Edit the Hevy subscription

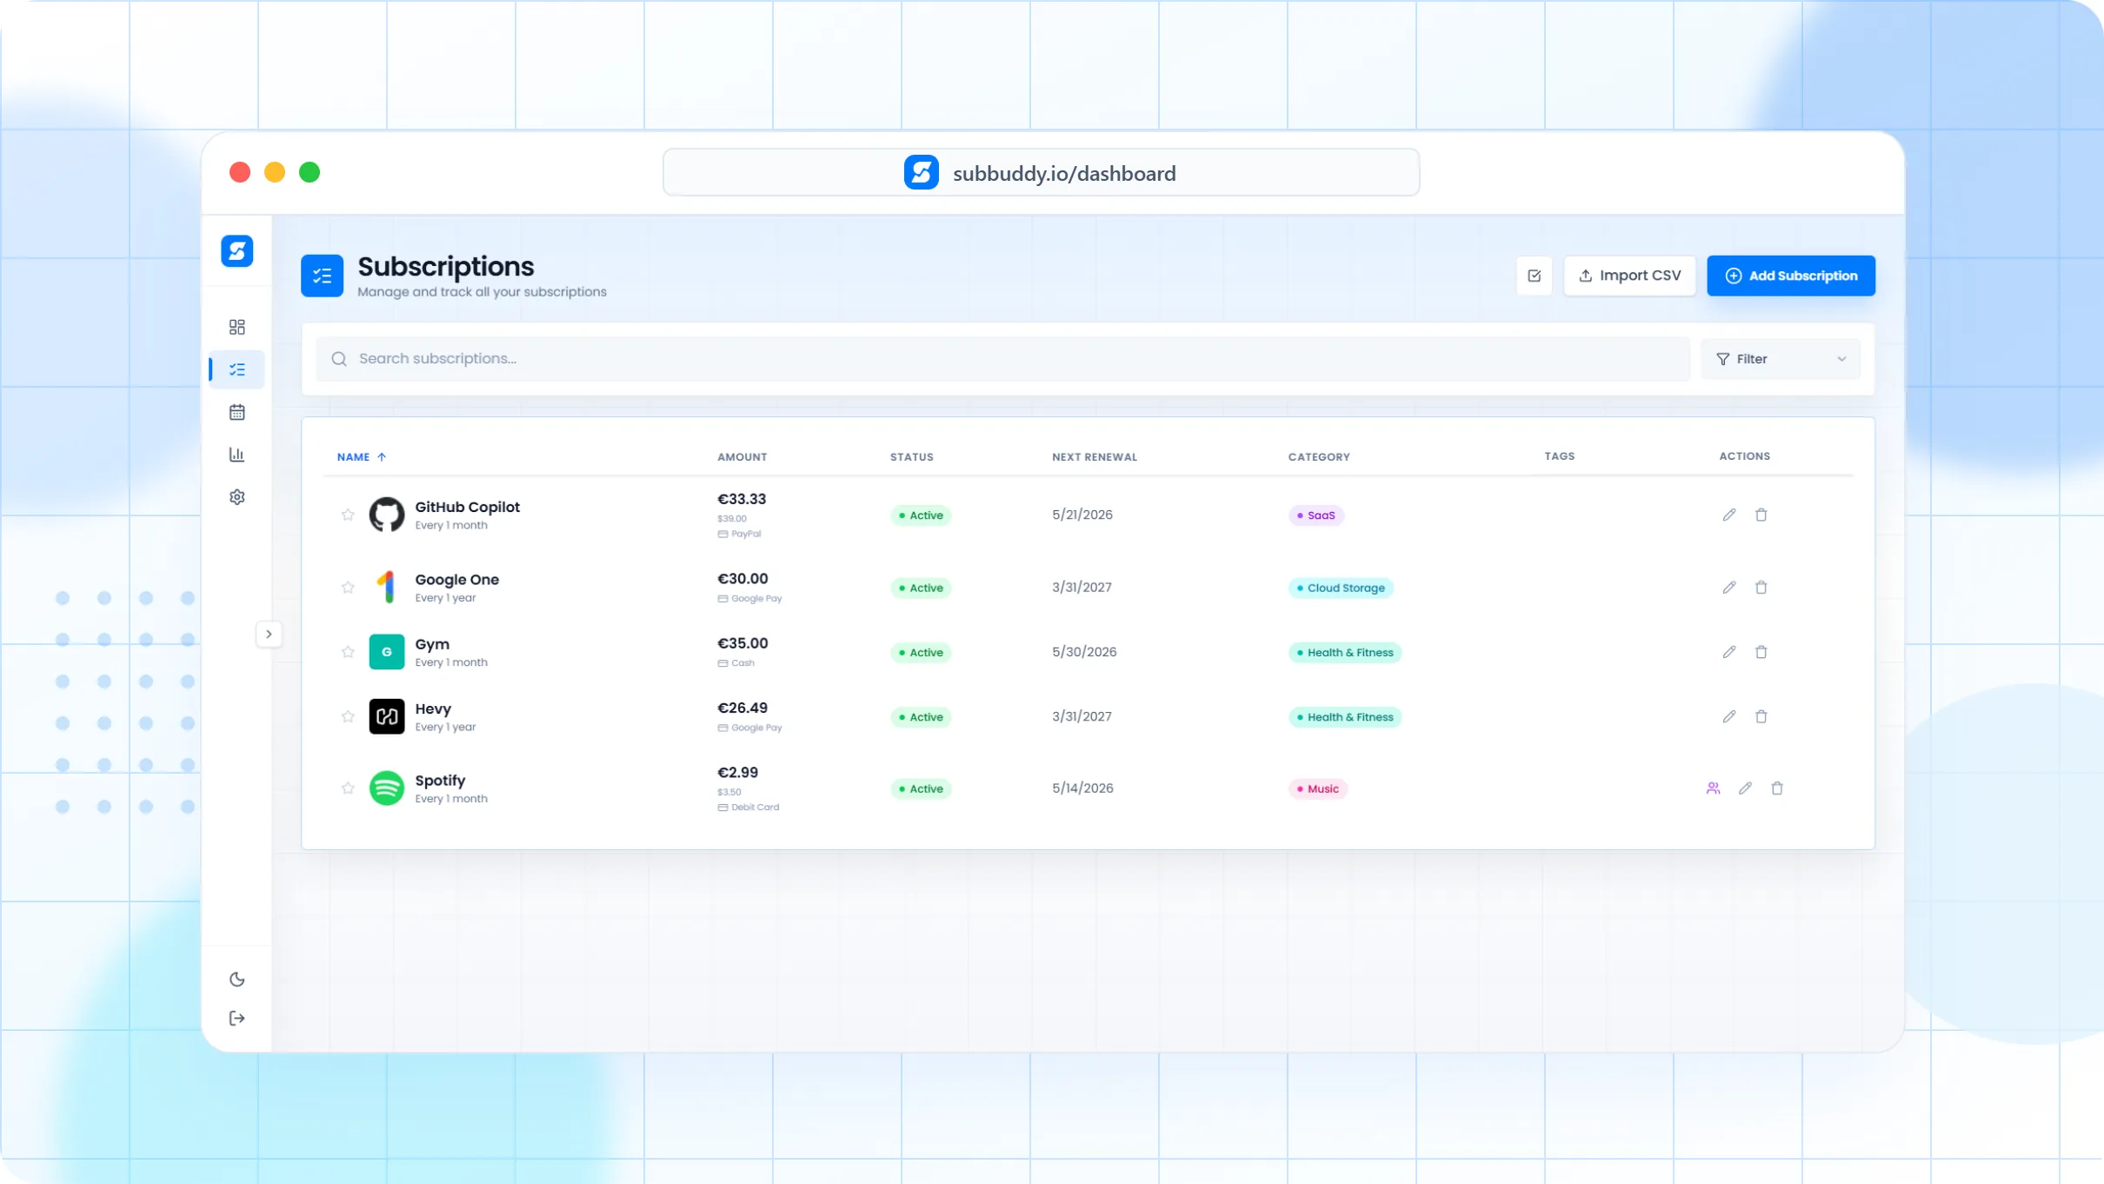tap(1729, 717)
